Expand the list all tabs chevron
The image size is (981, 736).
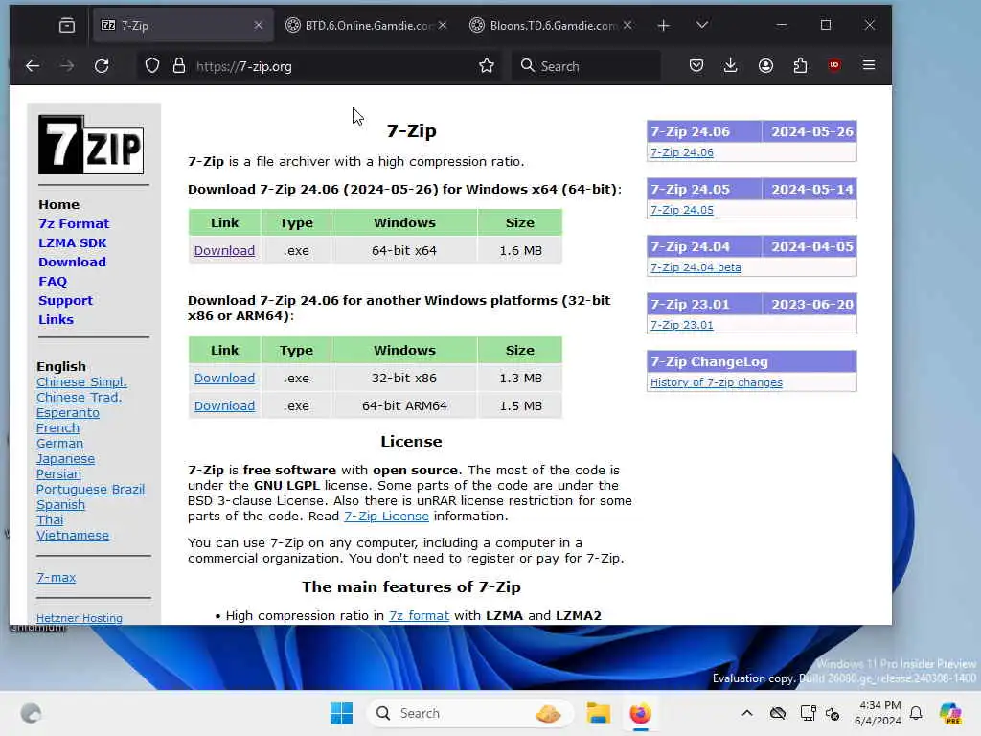702,25
